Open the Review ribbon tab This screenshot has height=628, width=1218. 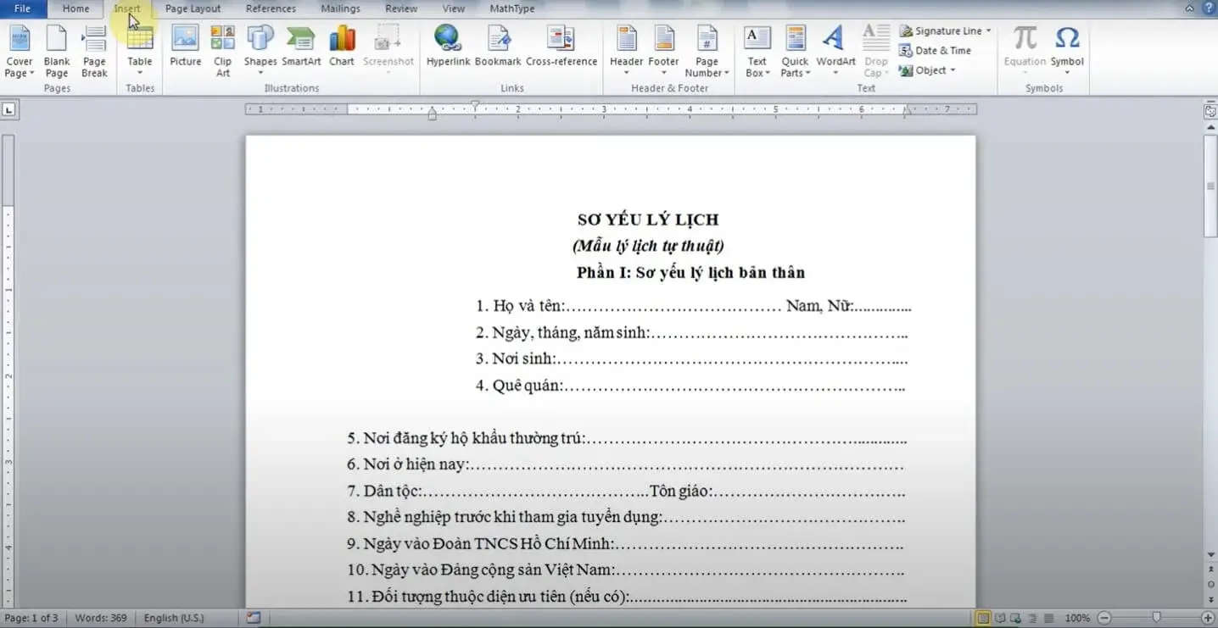[401, 8]
